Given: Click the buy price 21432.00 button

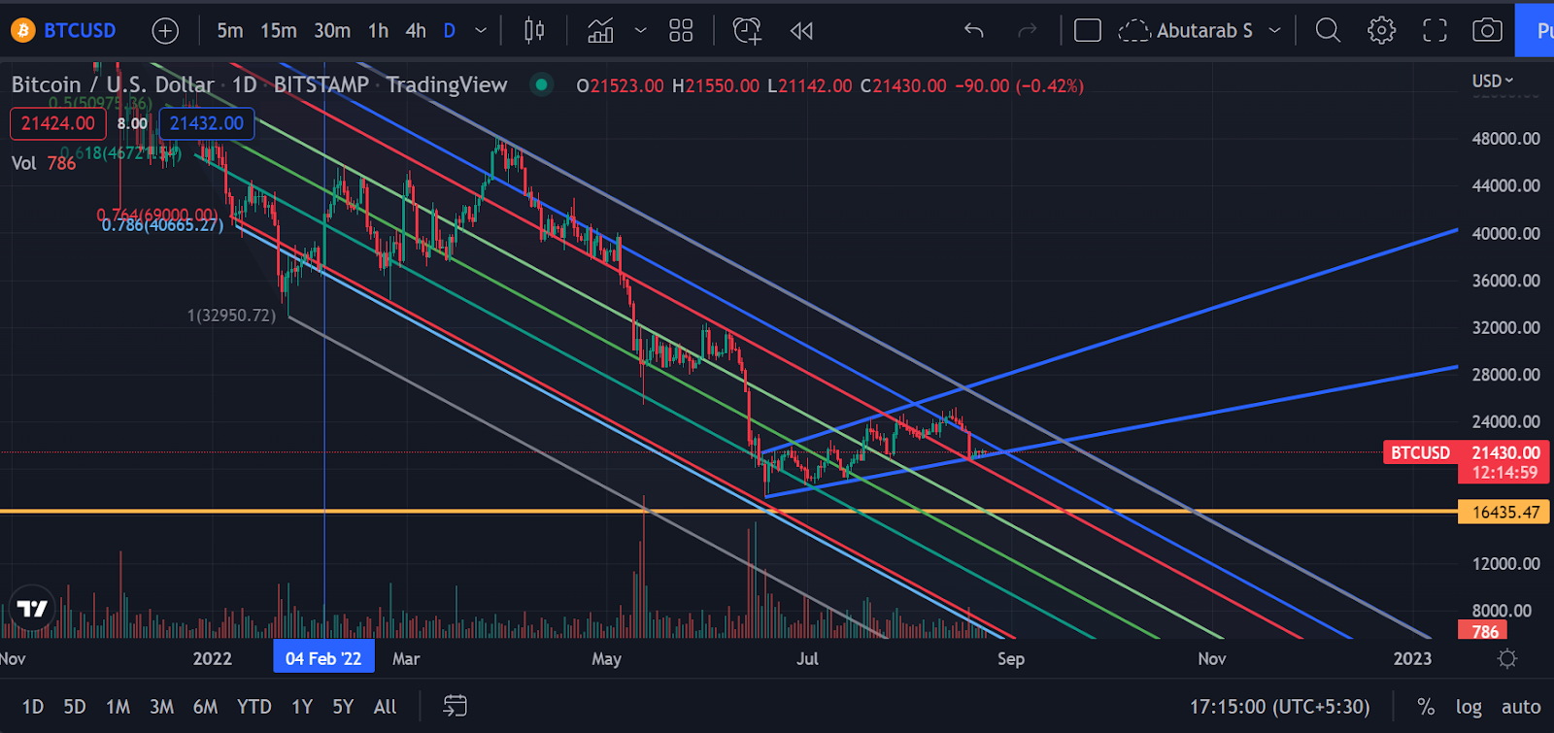Looking at the screenshot, I should (x=207, y=123).
